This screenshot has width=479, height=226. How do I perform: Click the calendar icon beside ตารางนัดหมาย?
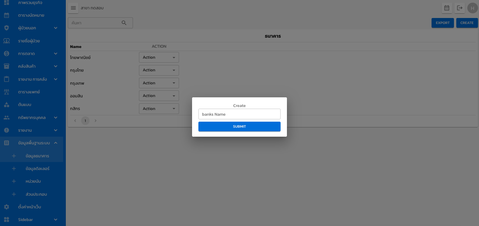click(6, 15)
